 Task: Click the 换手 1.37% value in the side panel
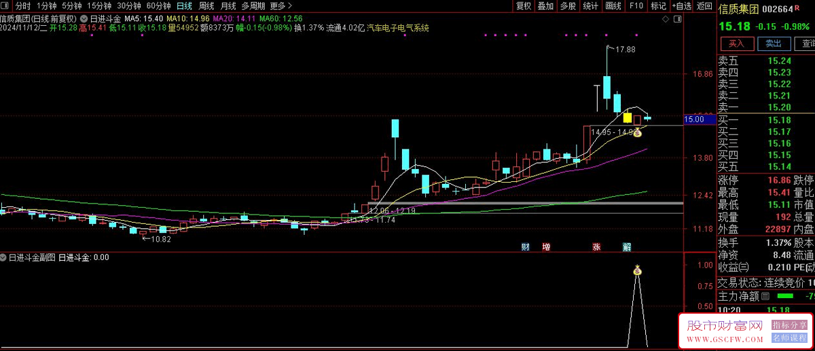coord(778,242)
